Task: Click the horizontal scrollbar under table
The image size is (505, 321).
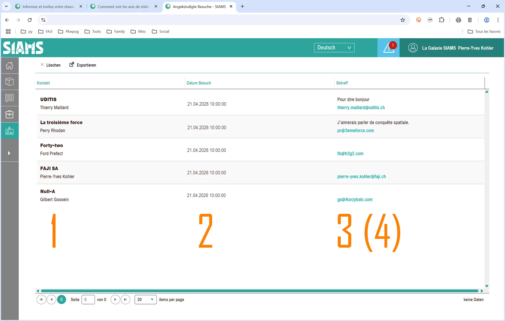Action: pos(259,291)
